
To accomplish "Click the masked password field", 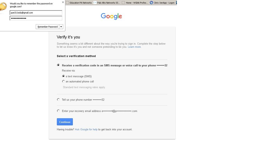I will 36,18.
